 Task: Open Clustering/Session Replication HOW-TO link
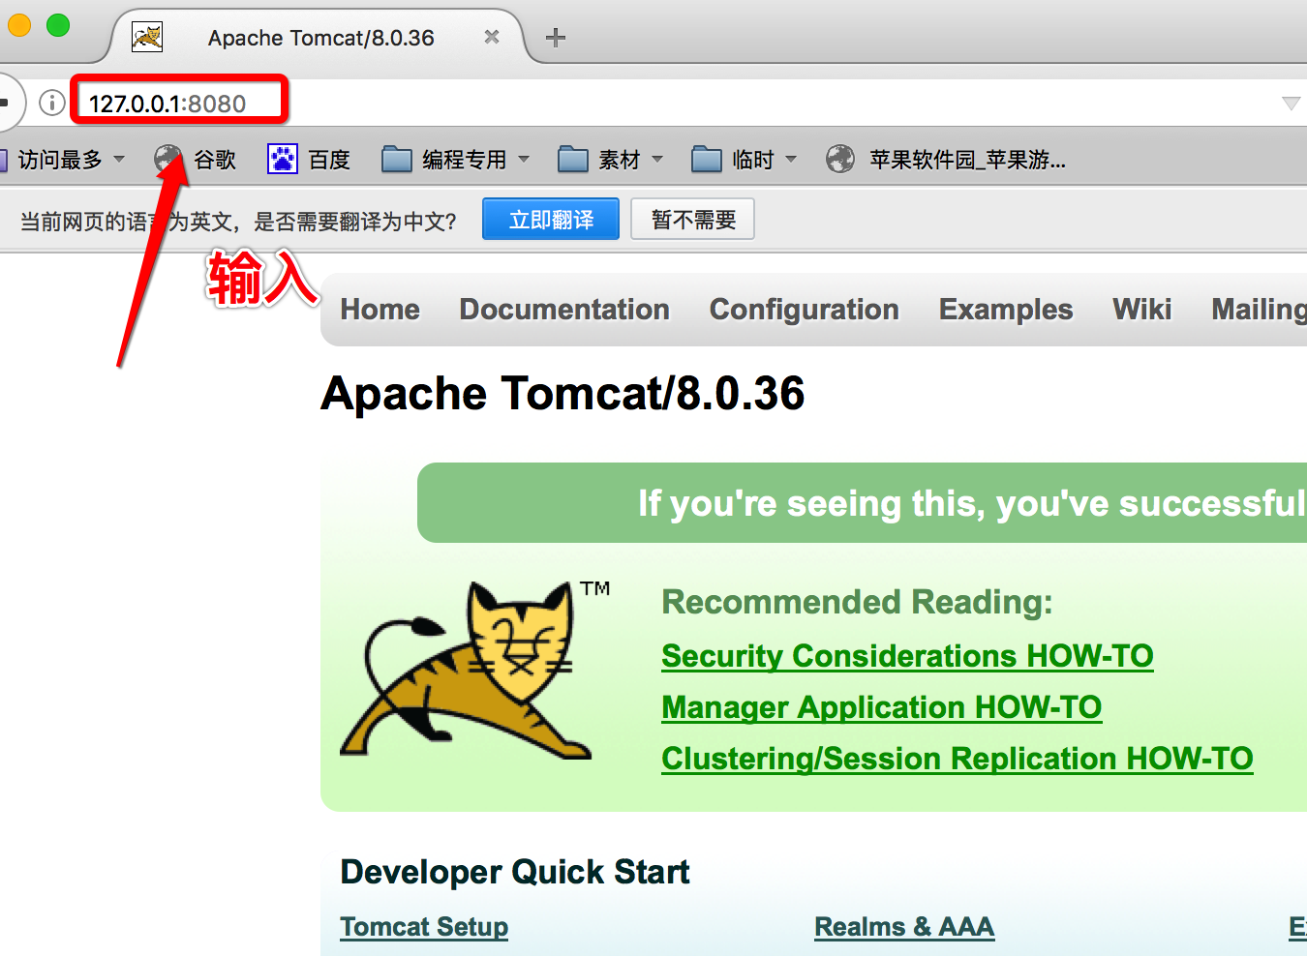957,759
